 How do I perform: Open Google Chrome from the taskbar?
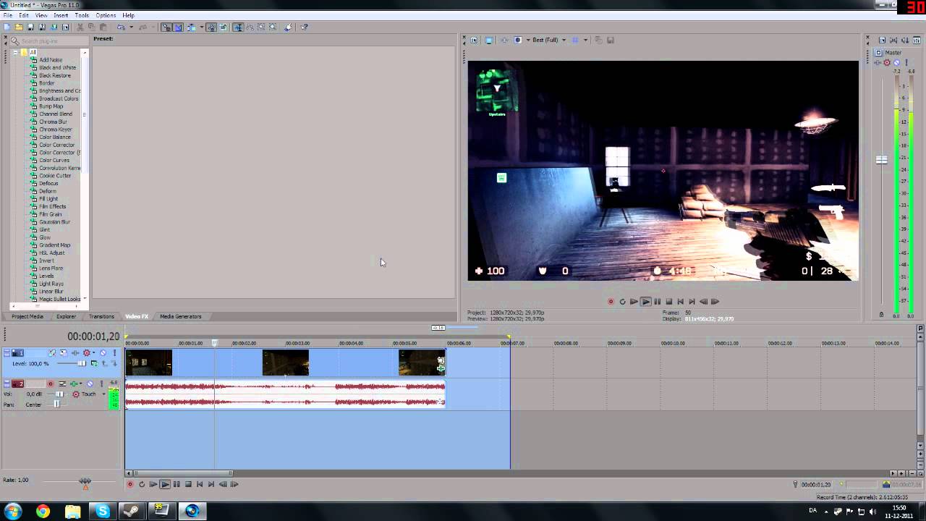pyautogui.click(x=43, y=512)
